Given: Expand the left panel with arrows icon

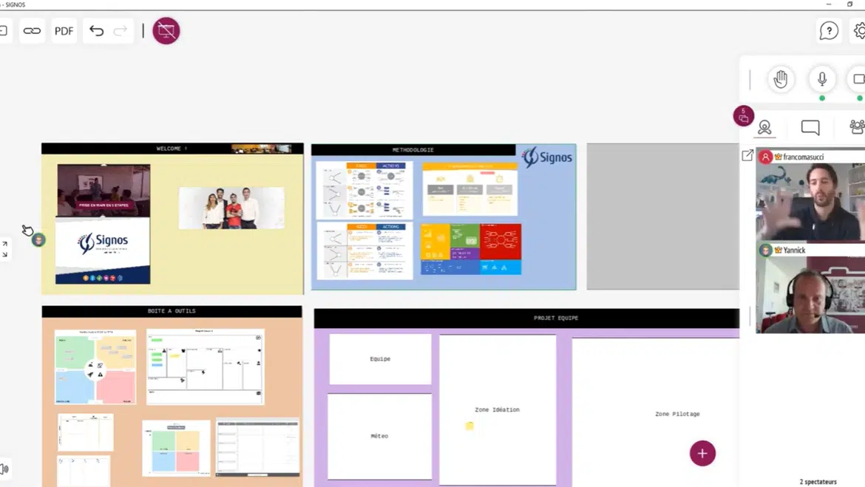Looking at the screenshot, I should 5,249.
